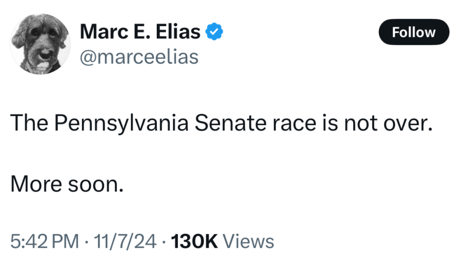Click the word Views beside the count
This screenshot has width=468, height=260.
[248, 242]
